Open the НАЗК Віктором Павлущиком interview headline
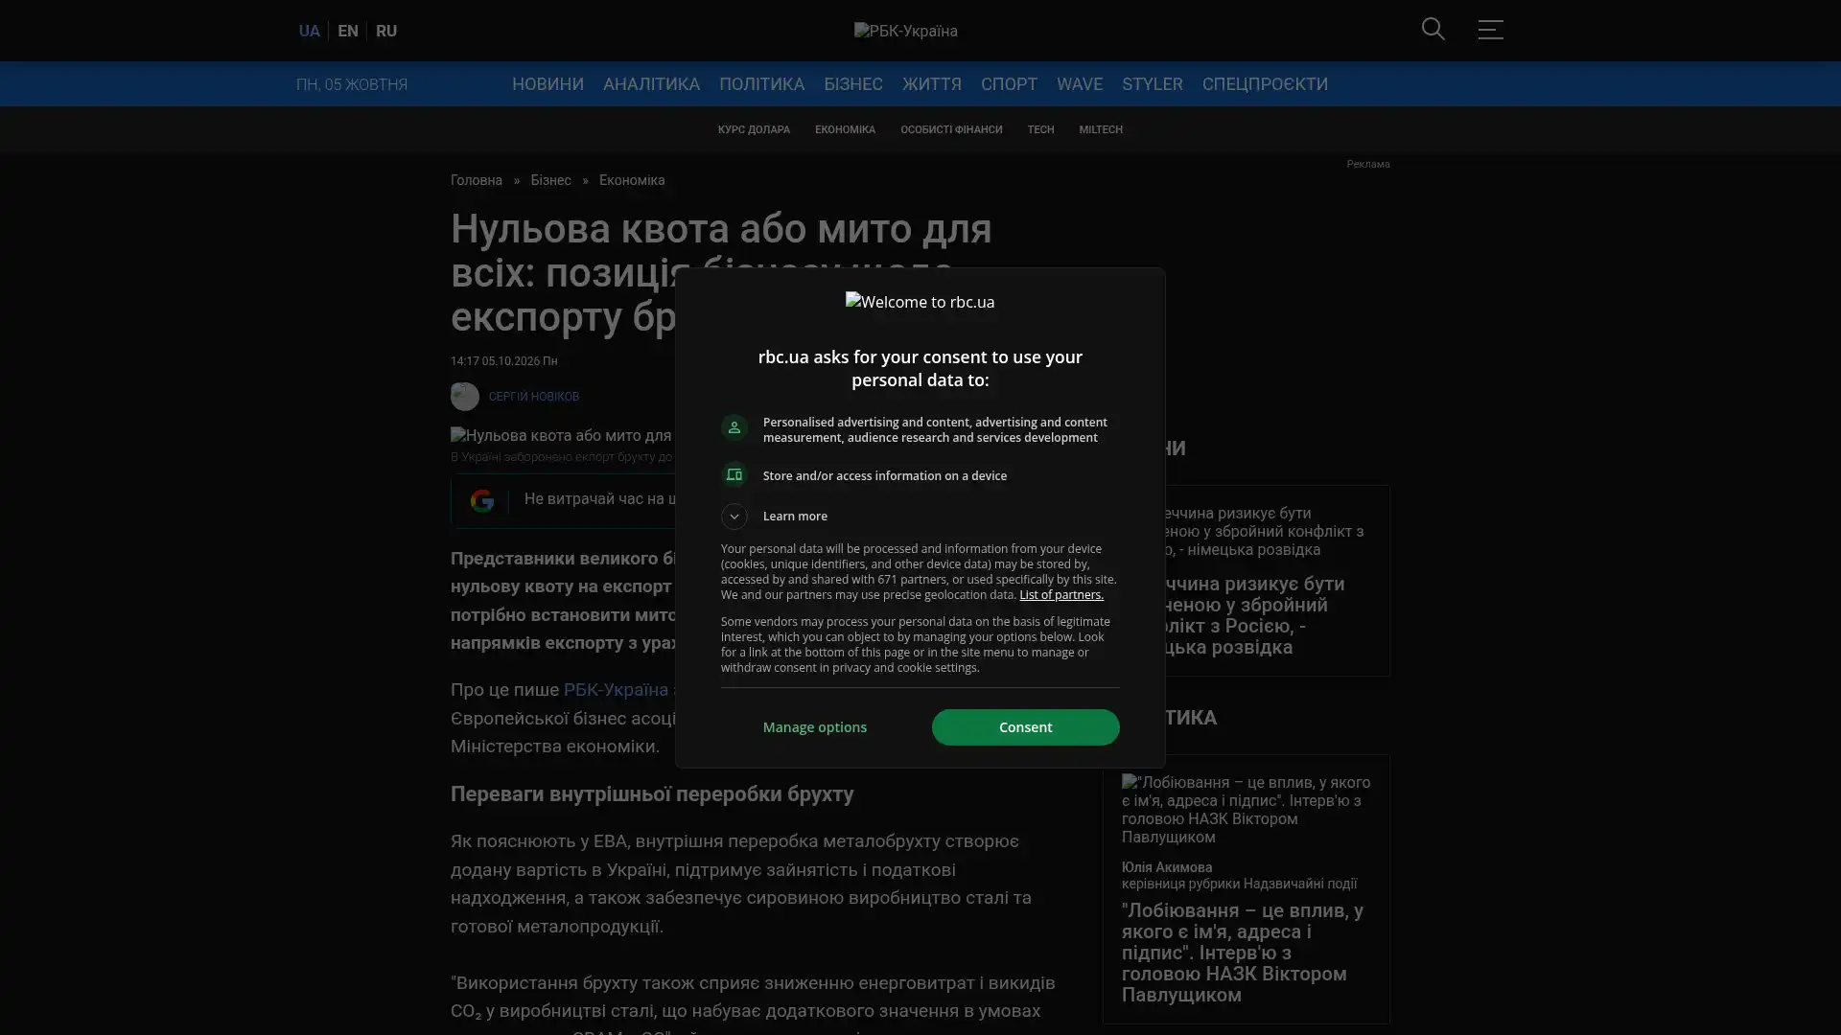This screenshot has width=1841, height=1035. [1242, 953]
